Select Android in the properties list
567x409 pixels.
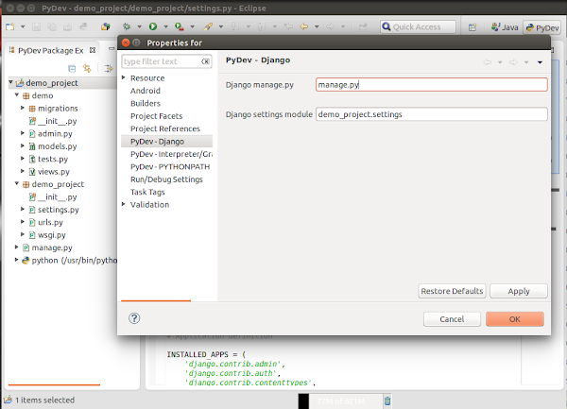coord(146,91)
